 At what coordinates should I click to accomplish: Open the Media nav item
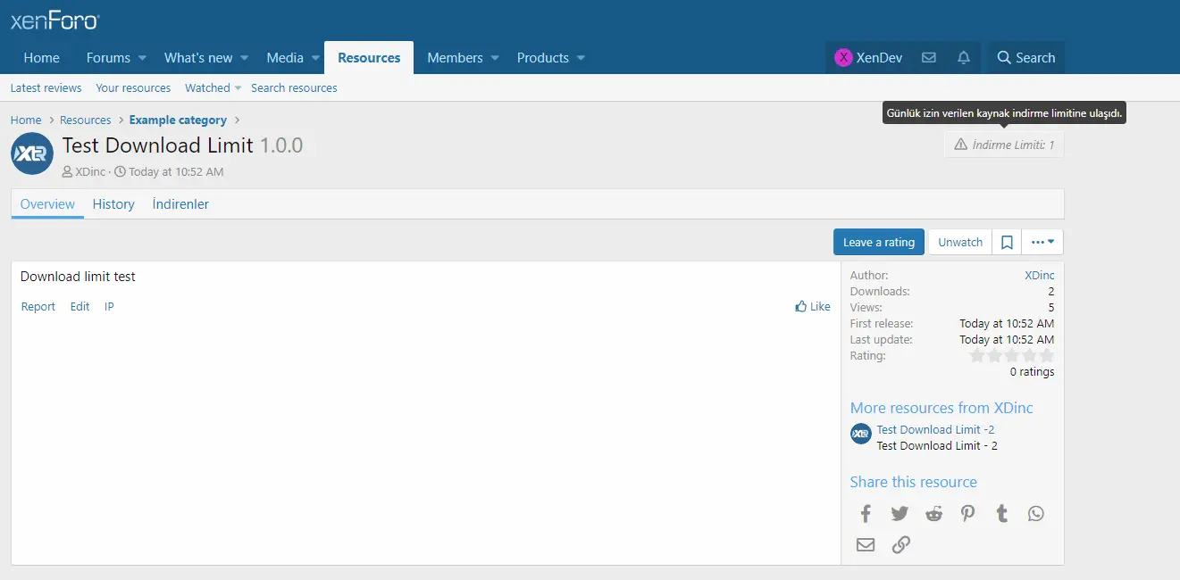click(285, 58)
